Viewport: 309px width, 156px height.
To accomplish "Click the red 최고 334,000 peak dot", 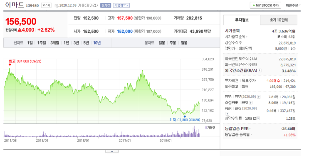I will pos(10,64).
